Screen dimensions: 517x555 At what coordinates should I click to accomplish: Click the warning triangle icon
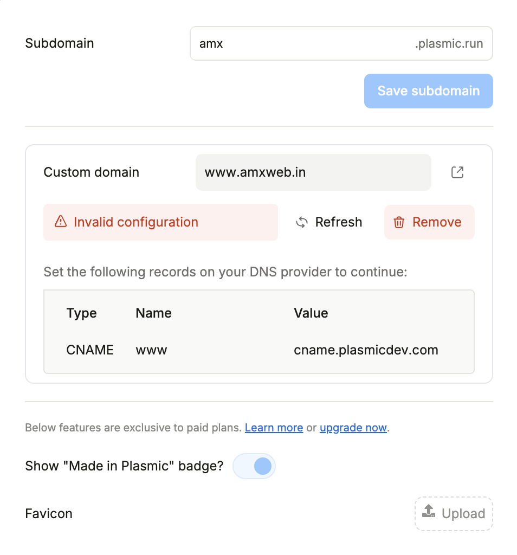pos(61,221)
